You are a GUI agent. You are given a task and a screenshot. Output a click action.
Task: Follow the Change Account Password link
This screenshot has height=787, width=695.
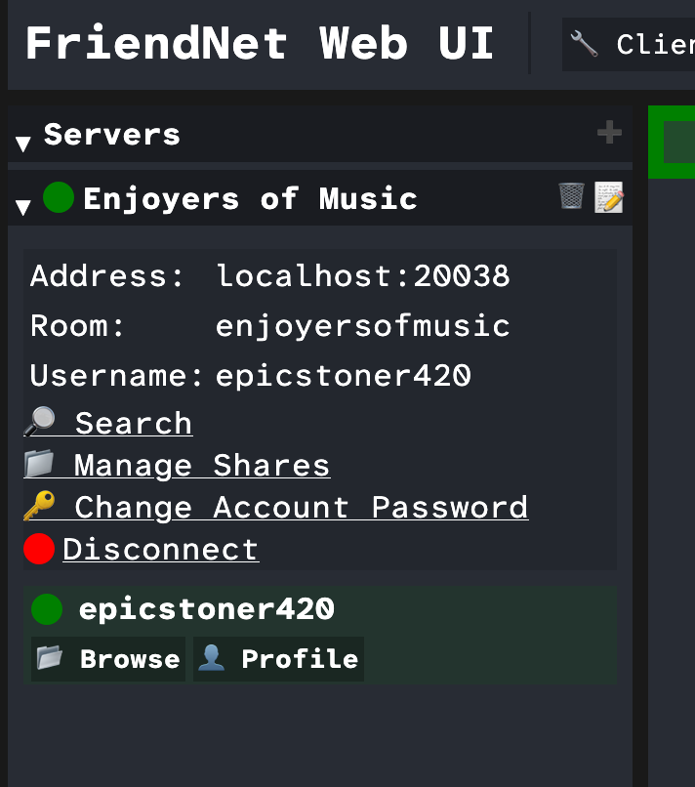[301, 507]
